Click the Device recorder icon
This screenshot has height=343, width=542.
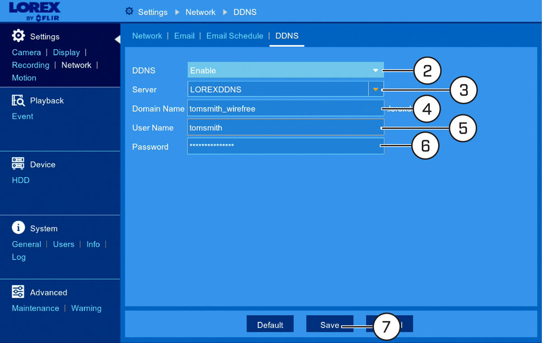pos(18,164)
